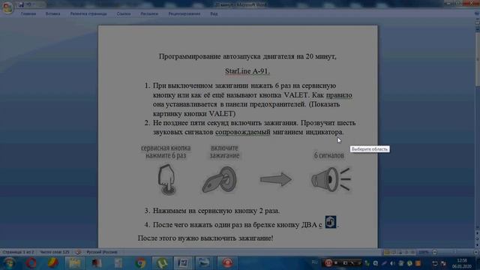Viewport: 480px width, 270px height.
Task: Click RU language indicator in tray
Action: 314,262
